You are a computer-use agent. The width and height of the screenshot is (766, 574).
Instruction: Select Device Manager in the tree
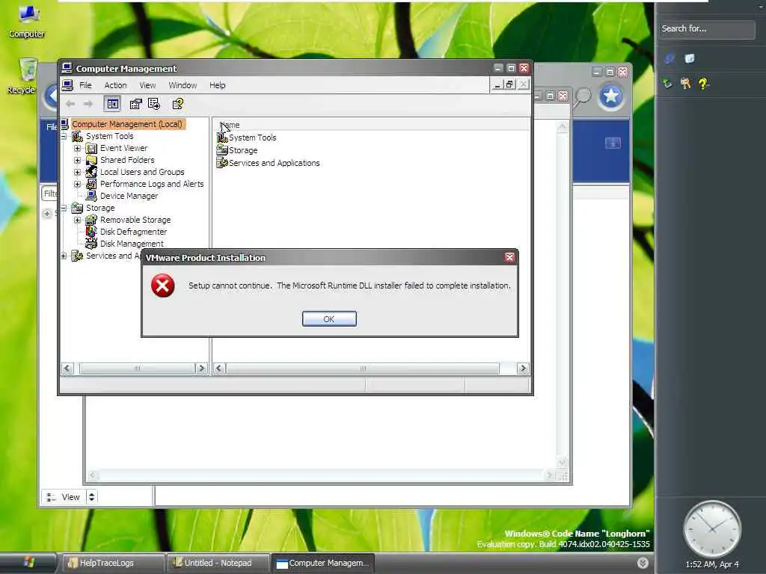pos(129,196)
